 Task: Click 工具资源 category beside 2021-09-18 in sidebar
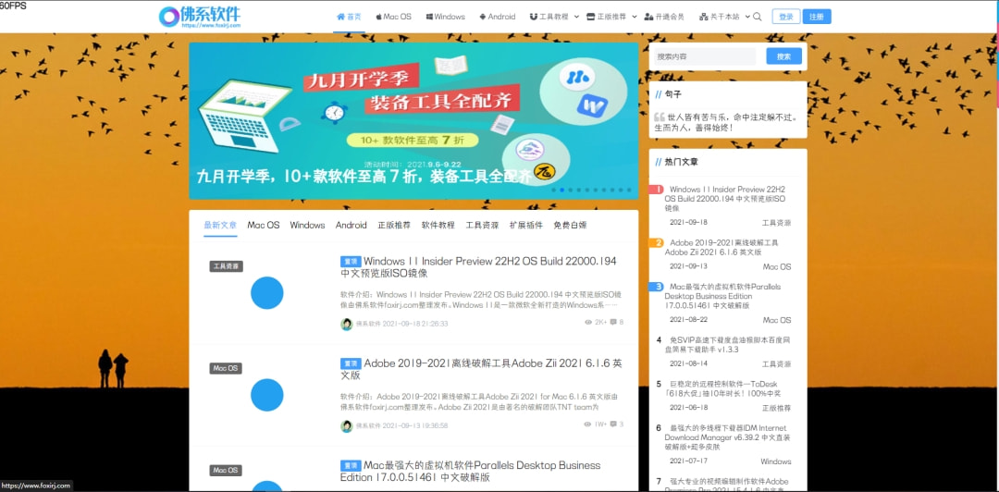[777, 223]
